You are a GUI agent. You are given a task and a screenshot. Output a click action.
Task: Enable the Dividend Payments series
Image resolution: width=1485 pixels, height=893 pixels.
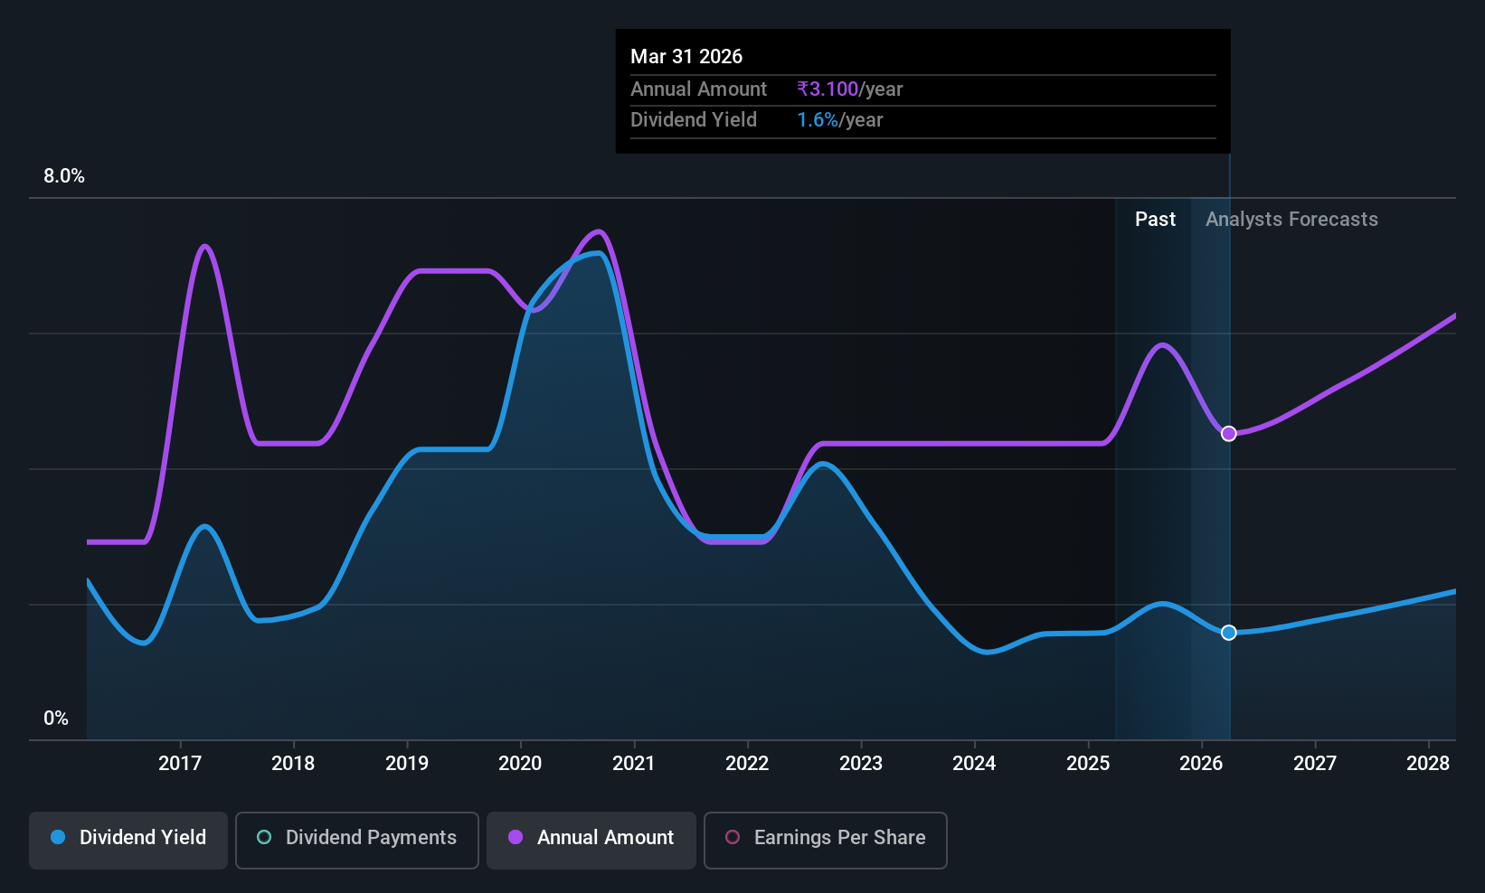tap(357, 840)
